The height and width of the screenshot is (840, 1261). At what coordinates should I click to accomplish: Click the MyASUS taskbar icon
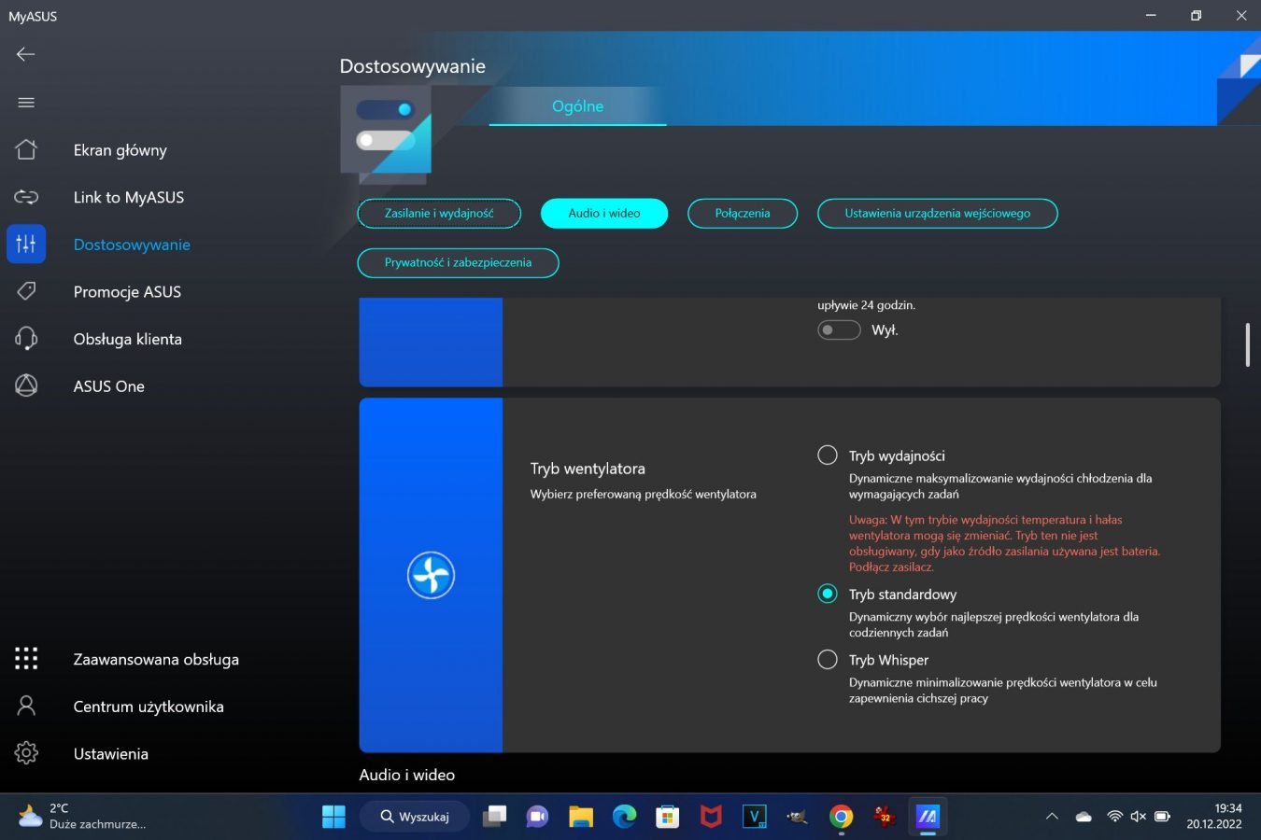tap(927, 817)
